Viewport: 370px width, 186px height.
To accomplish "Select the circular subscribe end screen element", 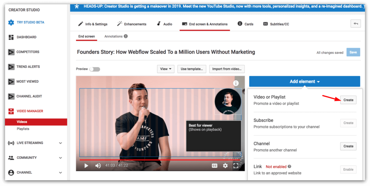I will [x=228, y=101].
